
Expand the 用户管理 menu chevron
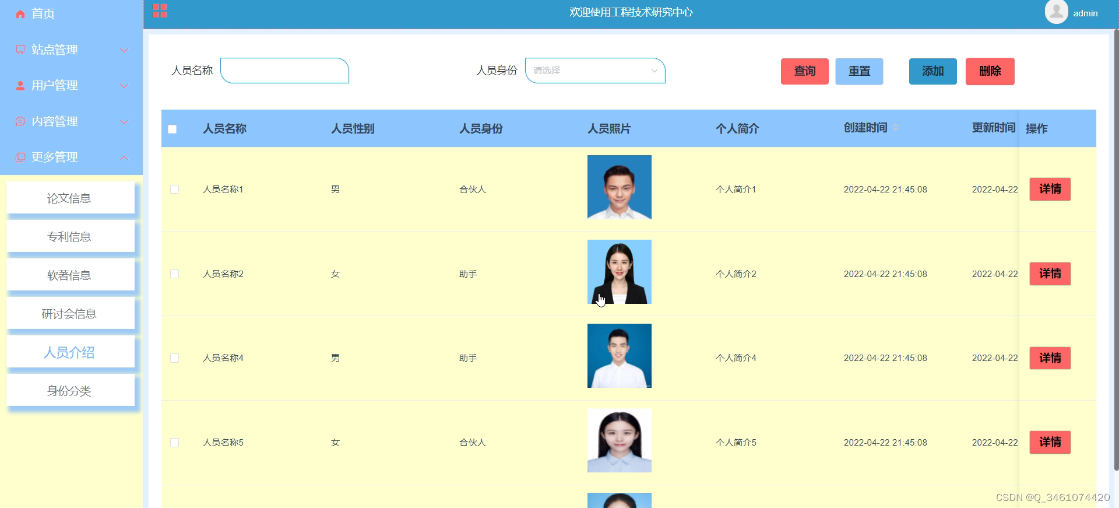(x=124, y=86)
